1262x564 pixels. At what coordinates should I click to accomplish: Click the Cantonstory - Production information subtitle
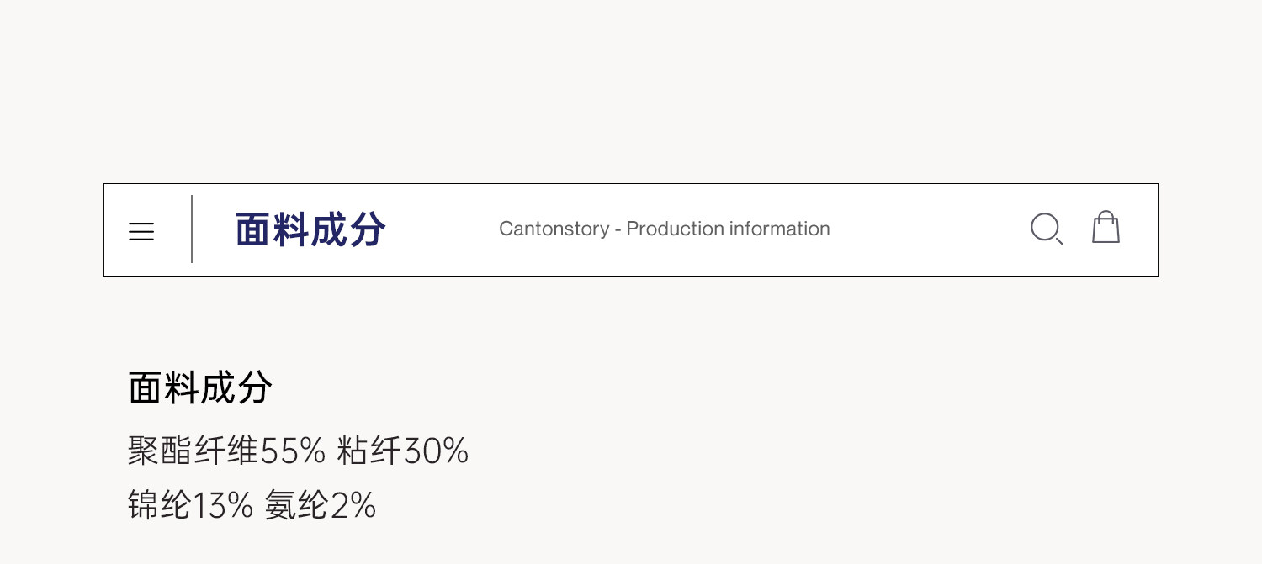tap(664, 229)
